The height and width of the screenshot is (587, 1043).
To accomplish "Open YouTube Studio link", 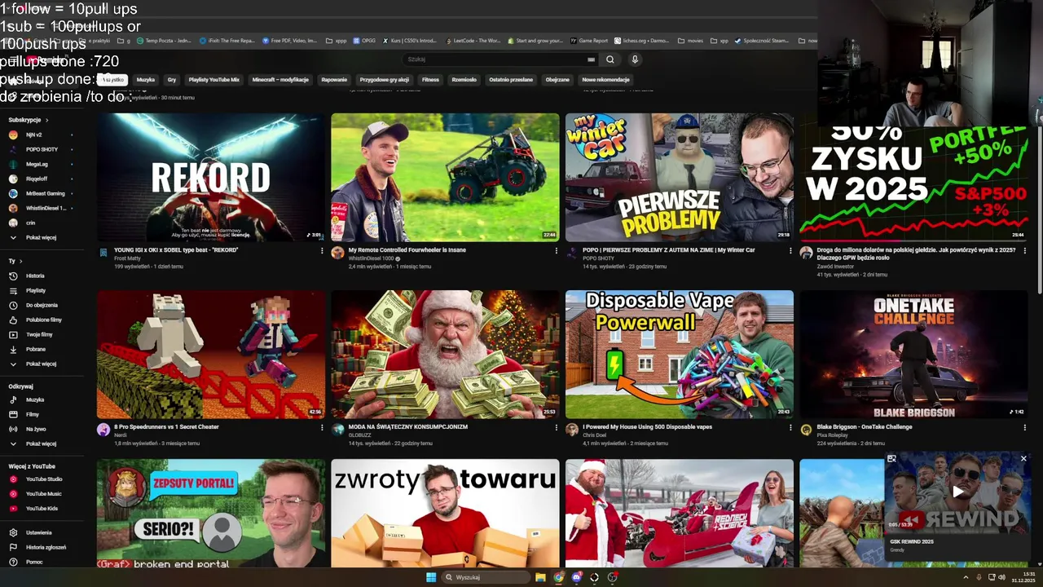I will 44,479.
